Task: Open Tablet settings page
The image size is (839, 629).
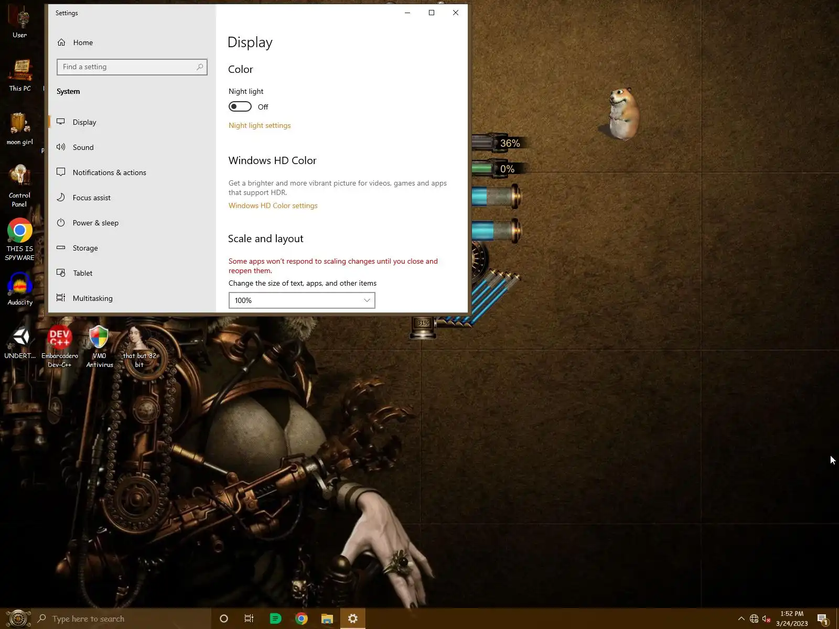Action: 82,273
